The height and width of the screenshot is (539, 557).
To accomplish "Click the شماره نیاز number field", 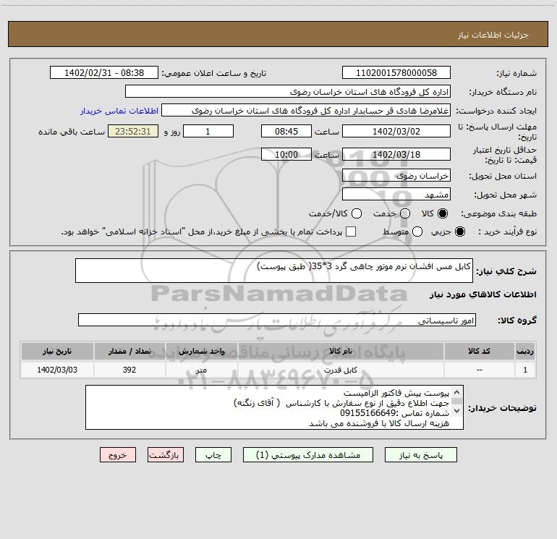I will point(396,72).
